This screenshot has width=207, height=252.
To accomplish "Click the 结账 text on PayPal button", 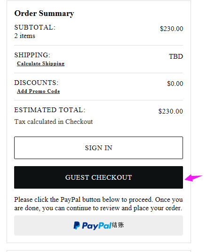I will 118,225.
